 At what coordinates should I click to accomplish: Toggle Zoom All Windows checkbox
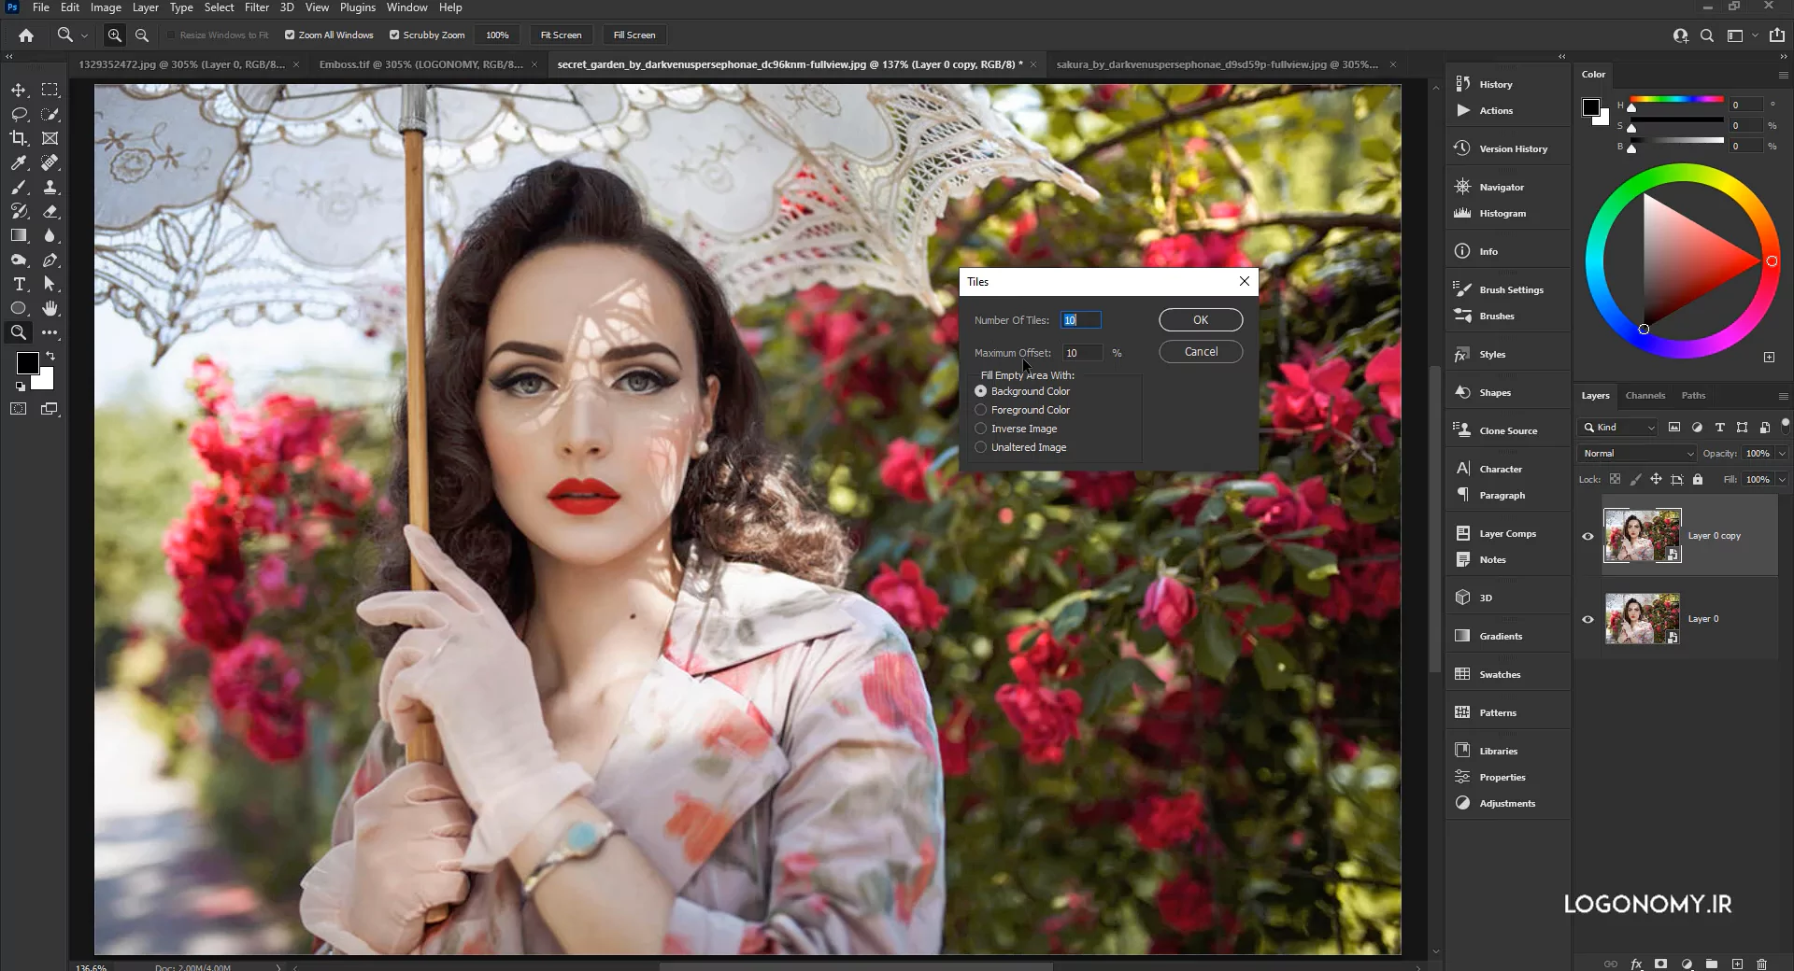pos(290,35)
